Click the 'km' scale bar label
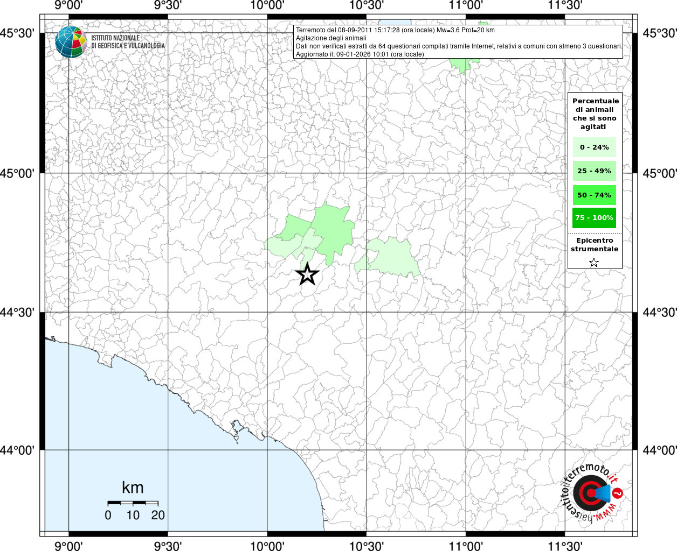 [x=133, y=488]
